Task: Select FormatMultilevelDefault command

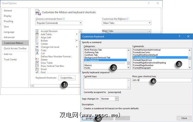Action: coord(145,55)
